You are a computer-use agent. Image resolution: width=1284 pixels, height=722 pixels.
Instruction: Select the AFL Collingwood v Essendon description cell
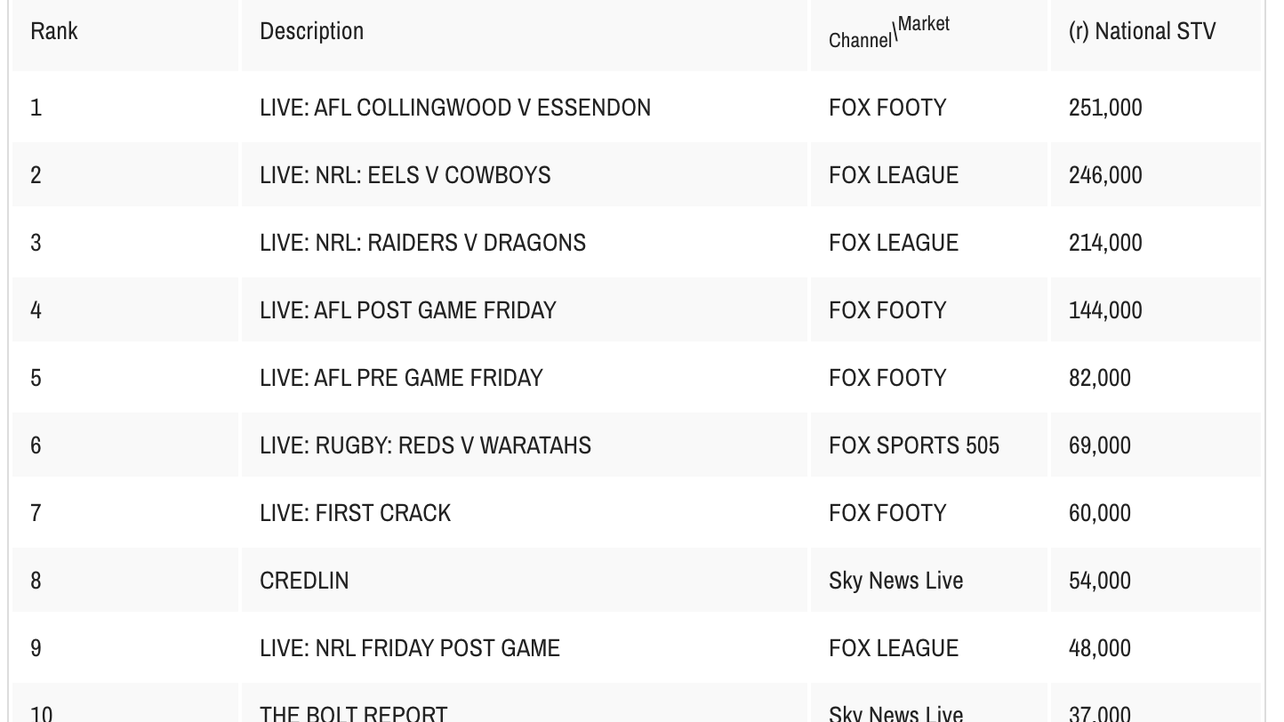[455, 108]
